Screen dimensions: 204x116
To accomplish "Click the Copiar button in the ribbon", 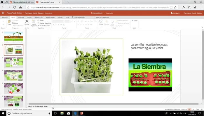I will 15,23.
